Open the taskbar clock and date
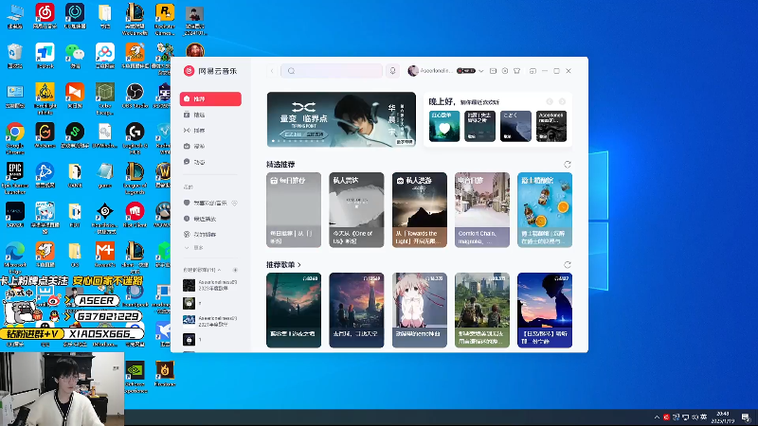This screenshot has height=426, width=758. pos(723,417)
